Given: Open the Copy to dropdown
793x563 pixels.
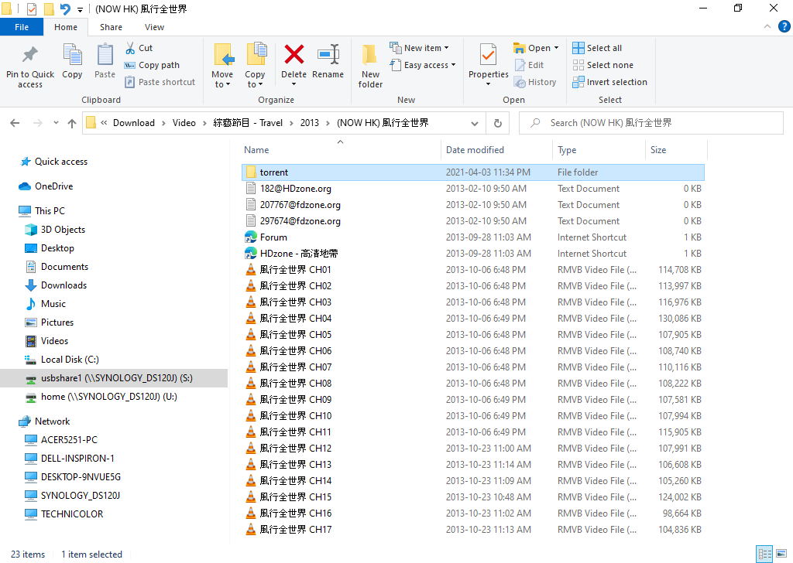Looking at the screenshot, I should pyautogui.click(x=255, y=80).
